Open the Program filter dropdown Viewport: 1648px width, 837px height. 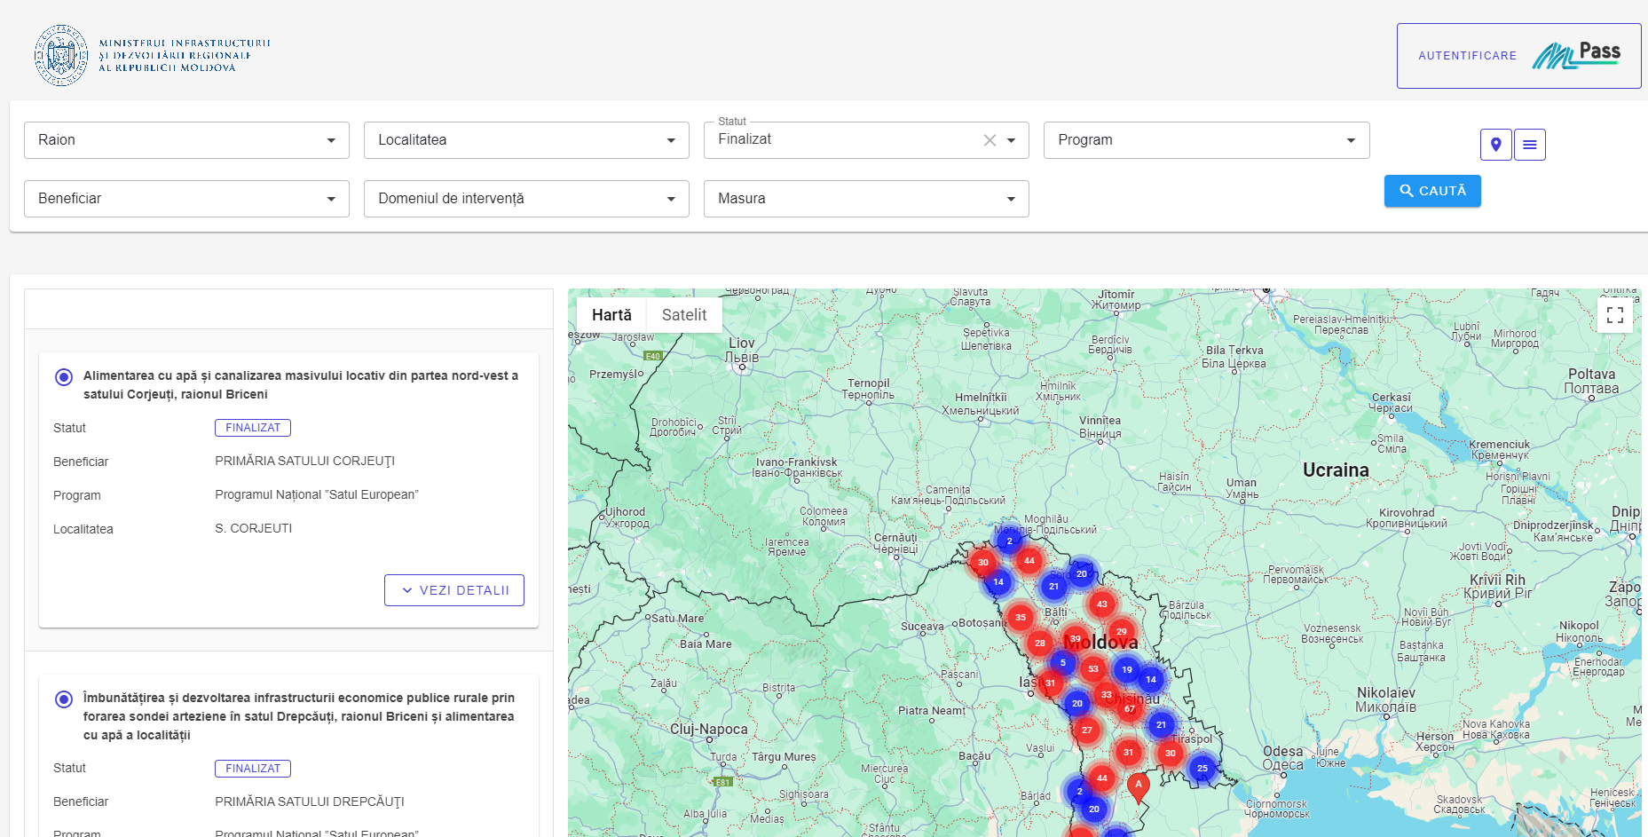pos(1206,140)
